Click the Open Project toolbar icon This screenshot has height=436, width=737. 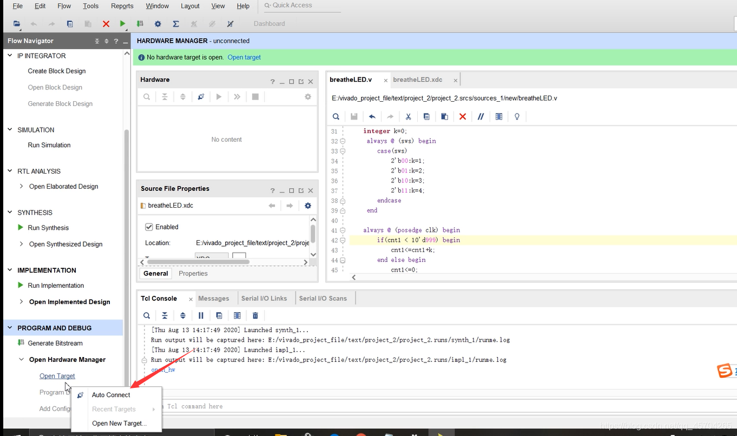click(x=17, y=24)
